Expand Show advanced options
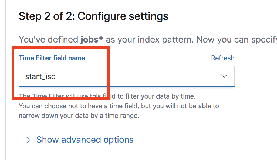 tap(85, 140)
